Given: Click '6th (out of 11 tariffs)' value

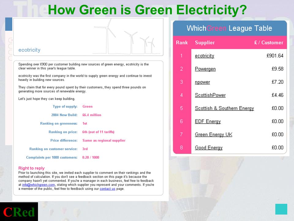Looking at the screenshot, I should (x=98, y=132).
